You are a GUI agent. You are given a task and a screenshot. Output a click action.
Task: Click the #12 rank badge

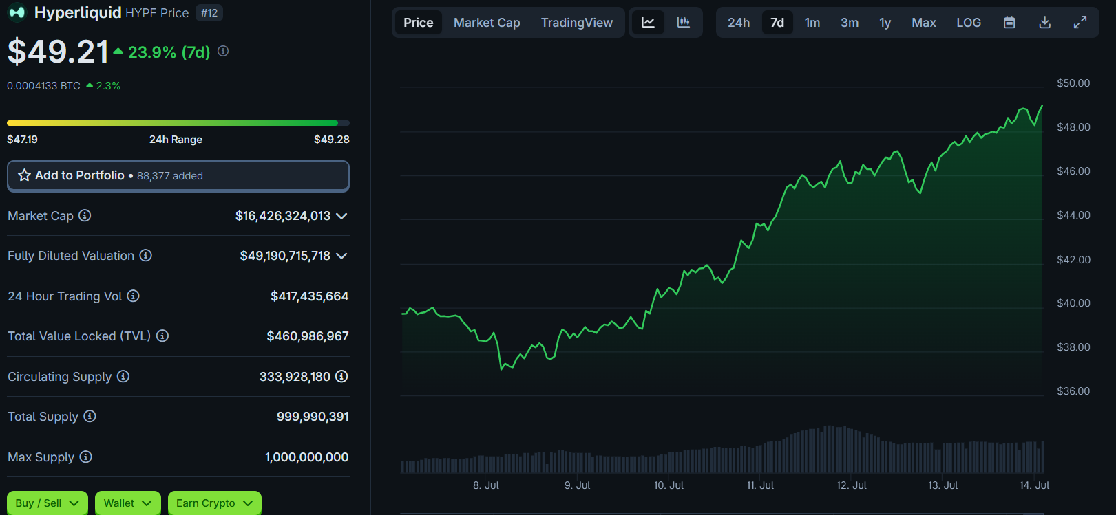pyautogui.click(x=209, y=13)
